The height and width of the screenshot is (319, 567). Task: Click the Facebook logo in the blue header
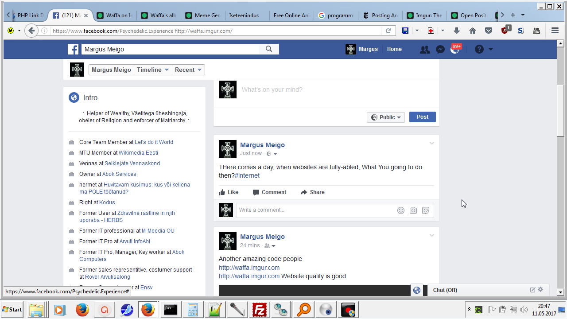73,49
